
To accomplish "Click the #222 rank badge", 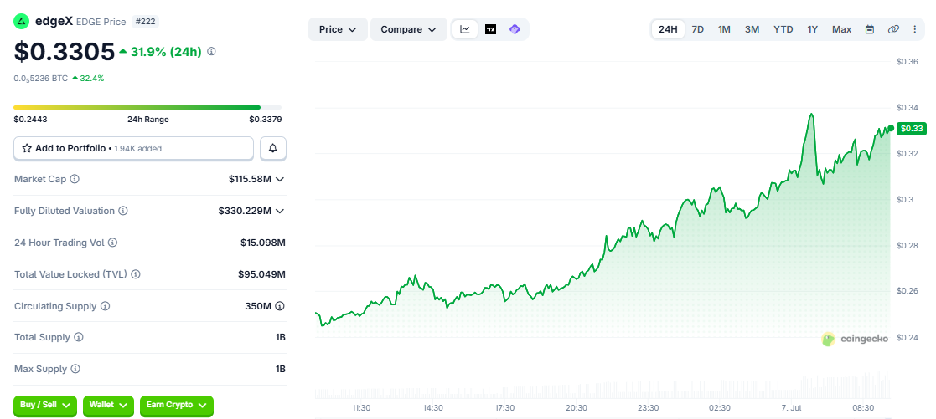I will [145, 22].
